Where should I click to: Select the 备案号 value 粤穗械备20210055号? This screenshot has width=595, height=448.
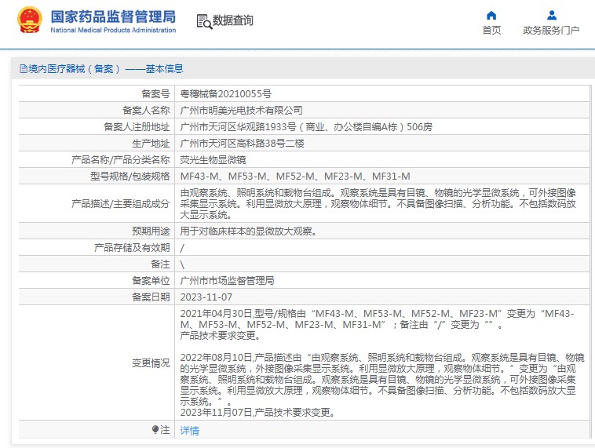pyautogui.click(x=226, y=93)
